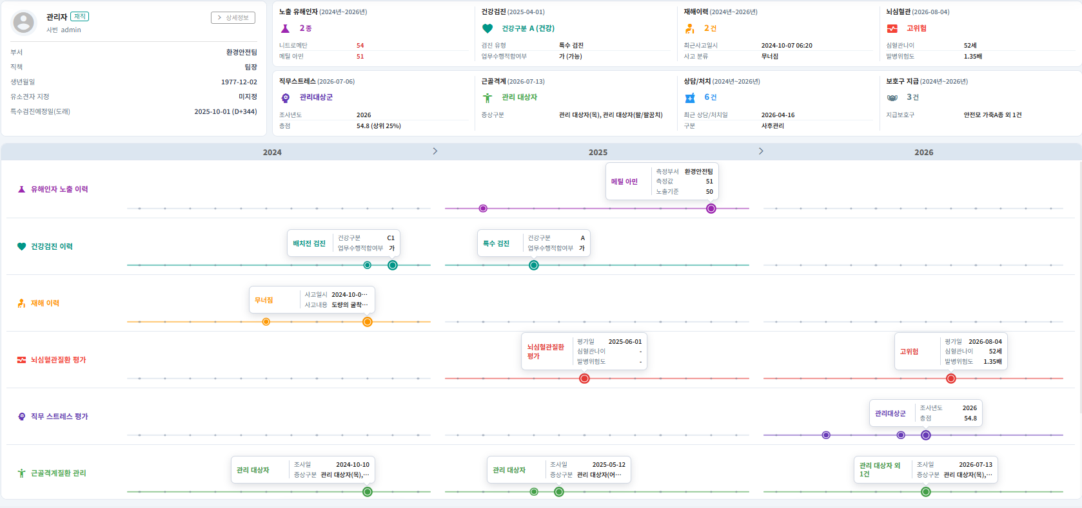Click body icon beside 근골격계질환 관리 row

click(21, 473)
